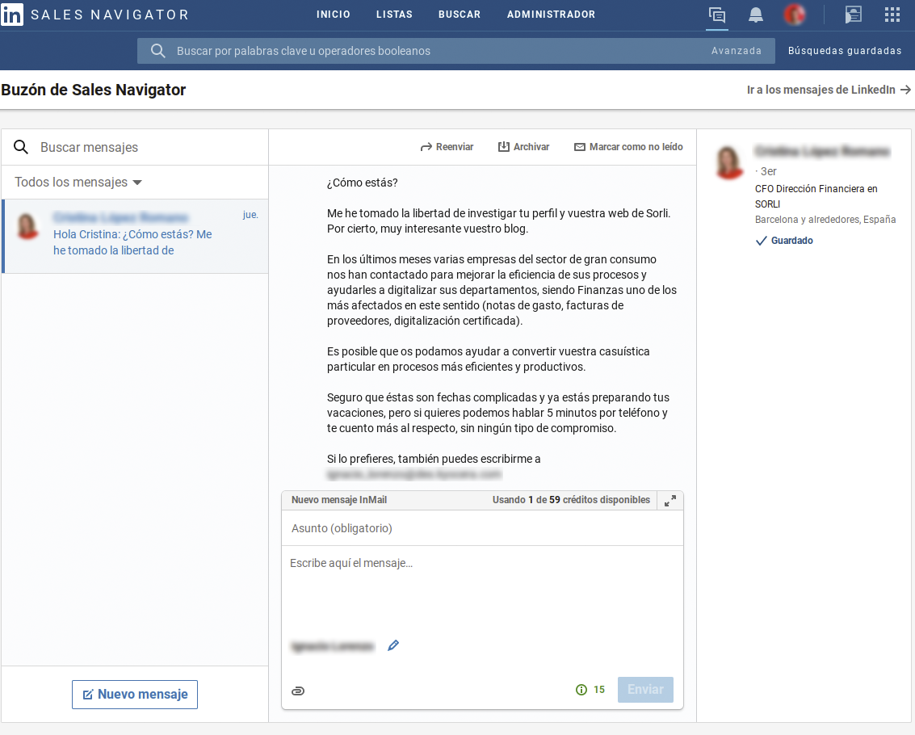The image size is (915, 735).
Task: Click the jue. date on the conversation
Action: [x=250, y=215]
